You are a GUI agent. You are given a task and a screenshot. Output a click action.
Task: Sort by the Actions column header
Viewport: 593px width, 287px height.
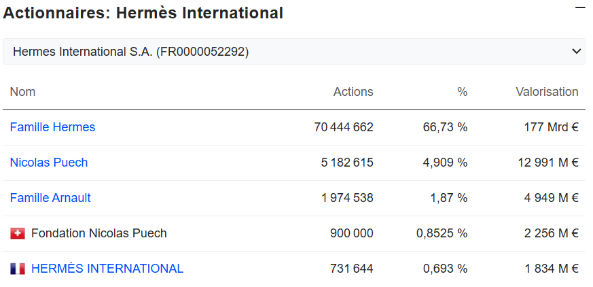353,92
